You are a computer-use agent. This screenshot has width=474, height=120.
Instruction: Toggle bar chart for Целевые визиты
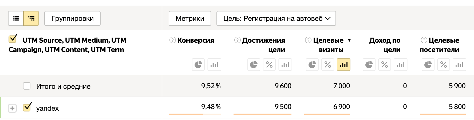[343, 65]
